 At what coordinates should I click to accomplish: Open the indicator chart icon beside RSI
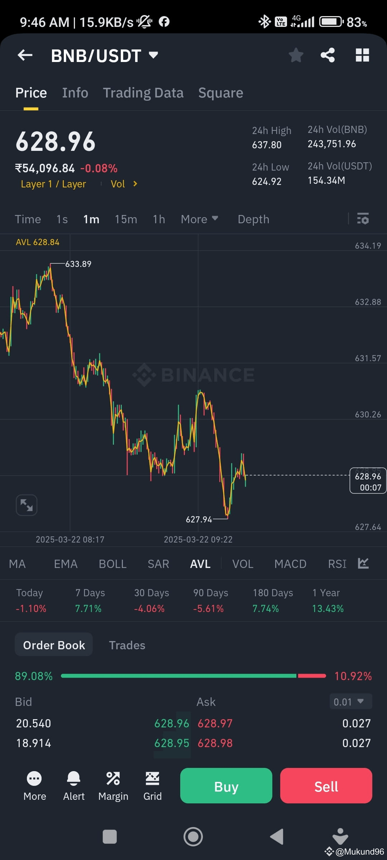pyautogui.click(x=363, y=563)
